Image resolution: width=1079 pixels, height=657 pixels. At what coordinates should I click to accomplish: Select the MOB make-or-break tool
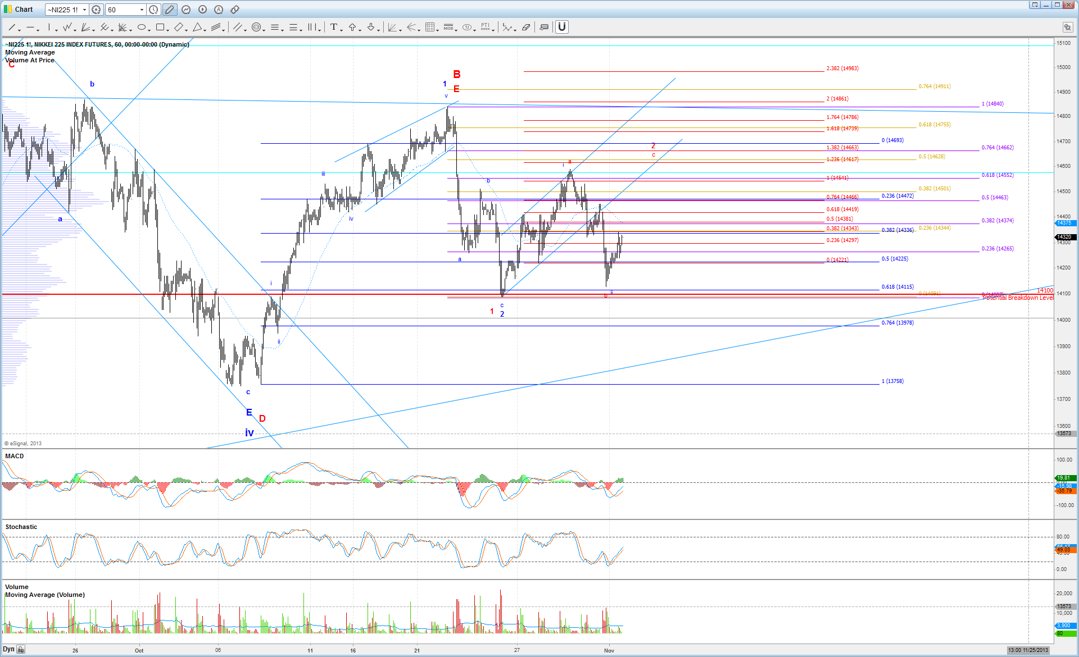click(x=448, y=27)
